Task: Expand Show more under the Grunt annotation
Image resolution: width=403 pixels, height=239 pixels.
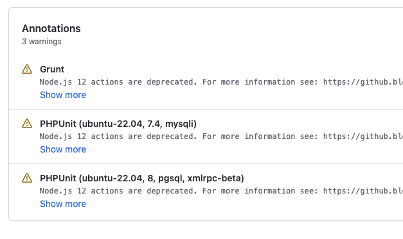Action: tap(63, 95)
